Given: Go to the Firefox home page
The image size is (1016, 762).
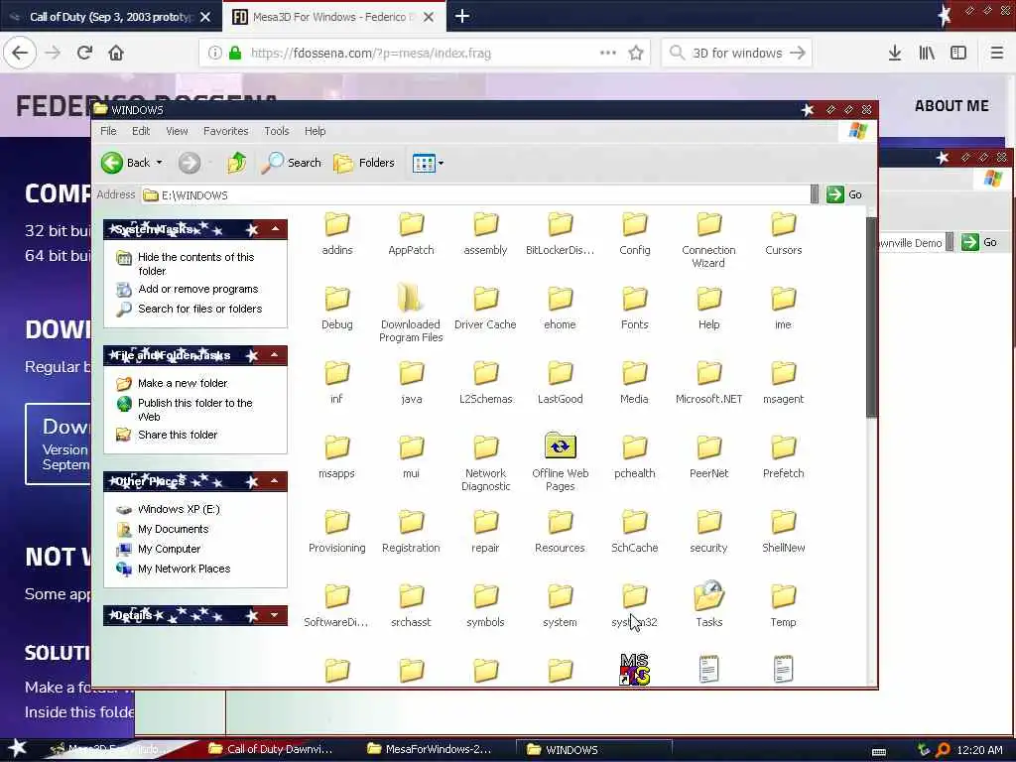Looking at the screenshot, I should (x=116, y=53).
